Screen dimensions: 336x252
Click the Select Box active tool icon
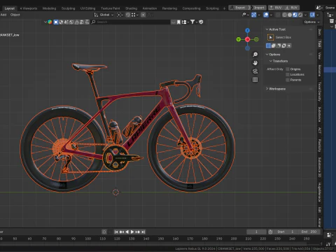(270, 37)
